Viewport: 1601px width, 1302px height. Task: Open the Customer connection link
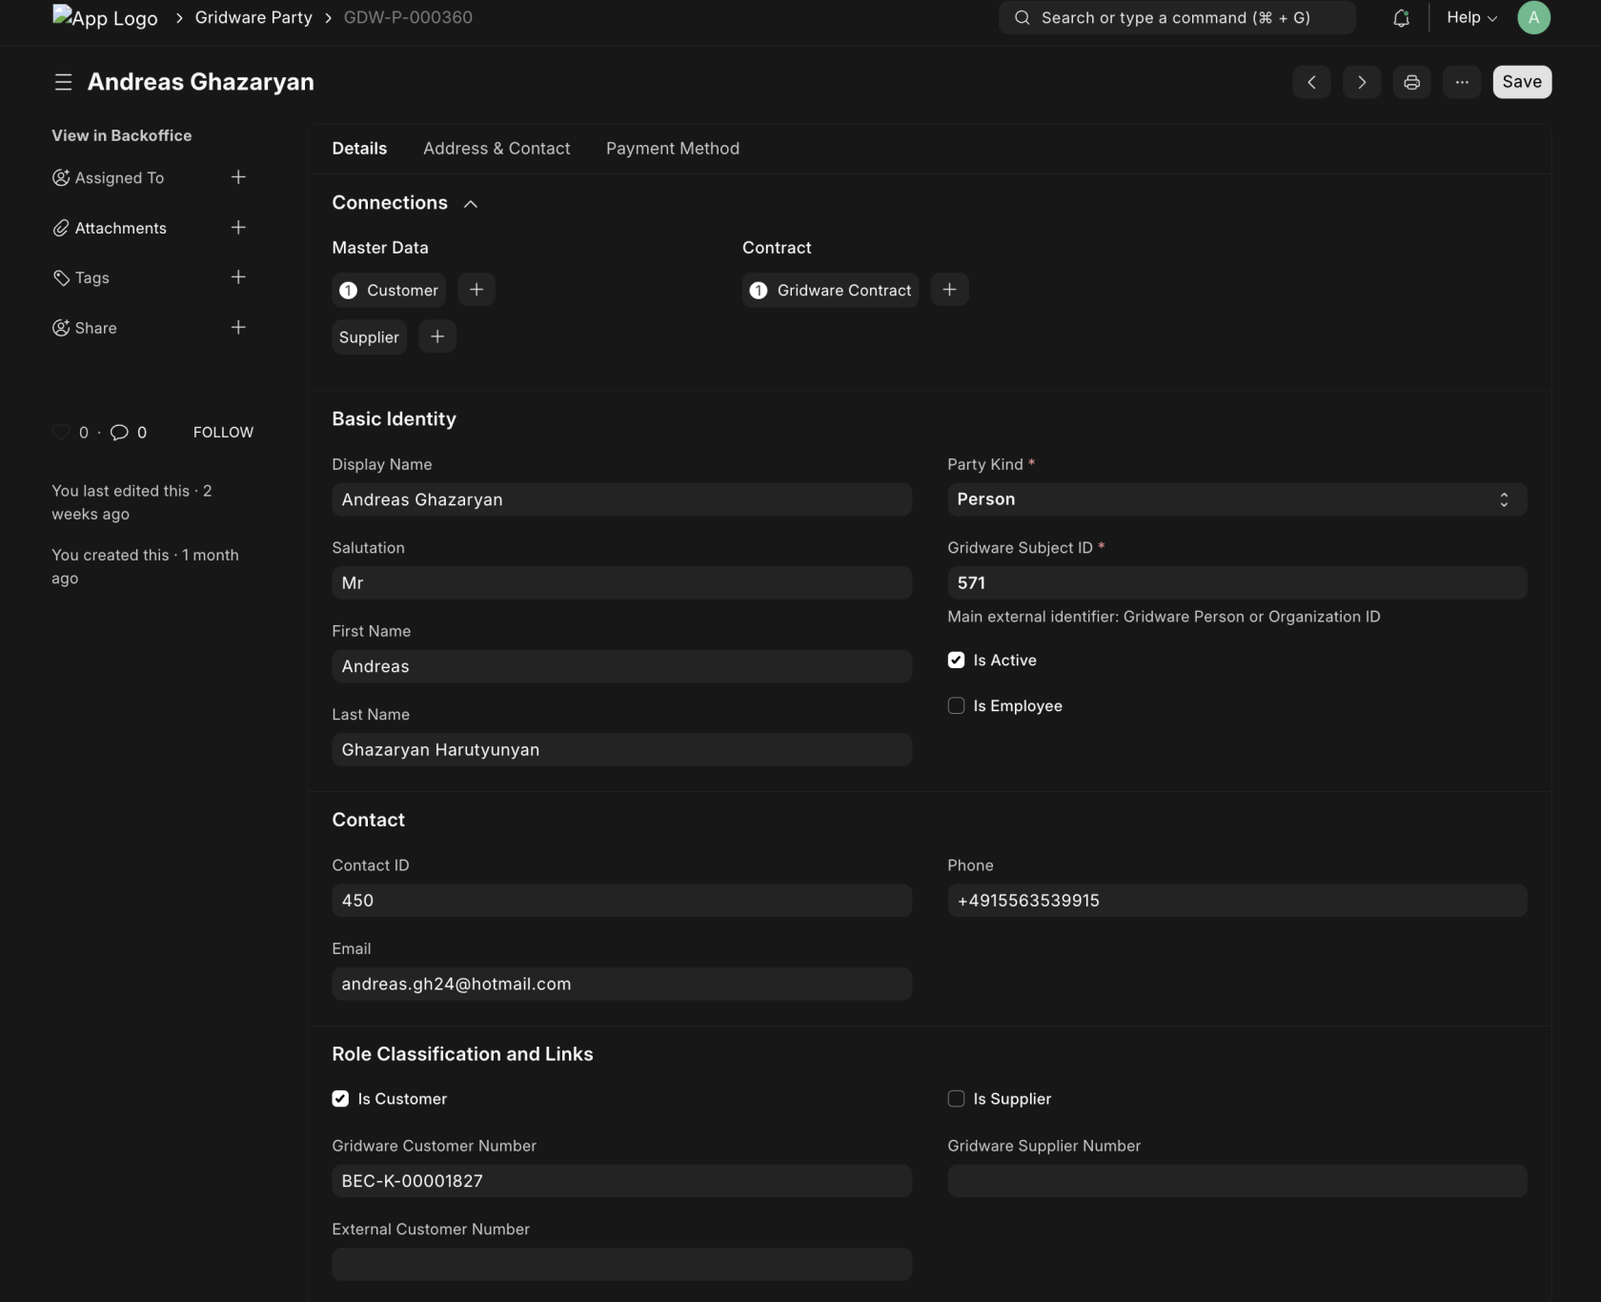pyautogui.click(x=389, y=290)
